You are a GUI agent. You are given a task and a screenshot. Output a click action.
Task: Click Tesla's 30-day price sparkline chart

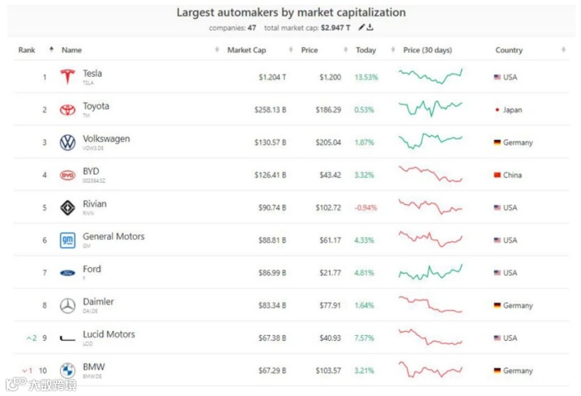click(x=430, y=76)
